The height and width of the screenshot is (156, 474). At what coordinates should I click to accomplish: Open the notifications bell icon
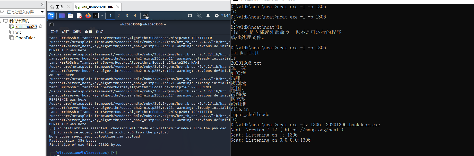tap(208, 16)
